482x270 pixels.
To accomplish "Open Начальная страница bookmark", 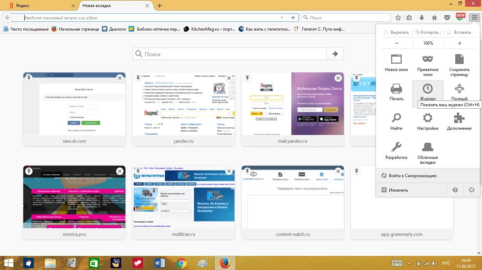I will click(x=75, y=29).
